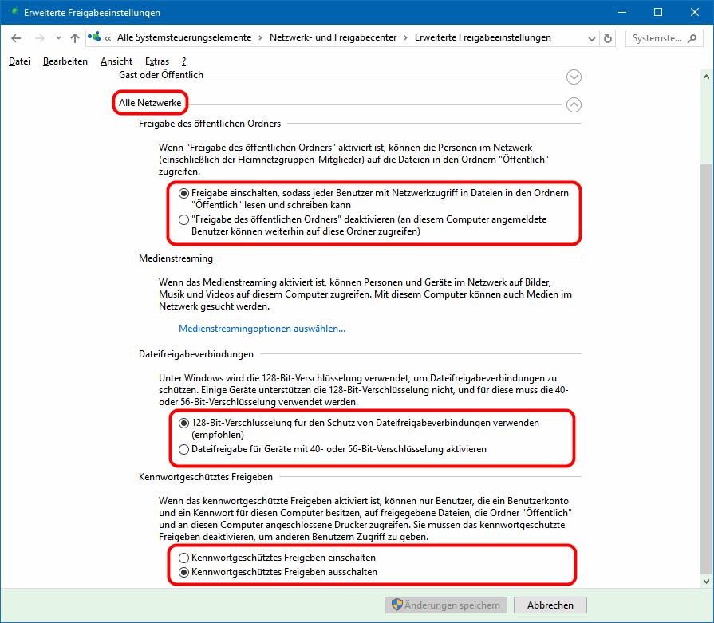Viewport: 714px width, 623px height.
Task: Click the control panel icon in address bar
Action: (x=96, y=37)
